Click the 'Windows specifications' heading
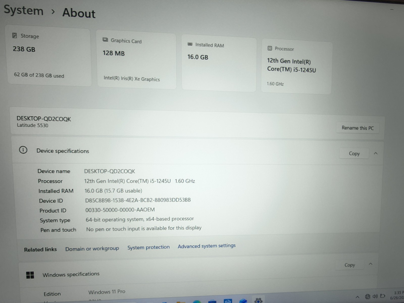Image resolution: width=404 pixels, height=303 pixels. 71,274
